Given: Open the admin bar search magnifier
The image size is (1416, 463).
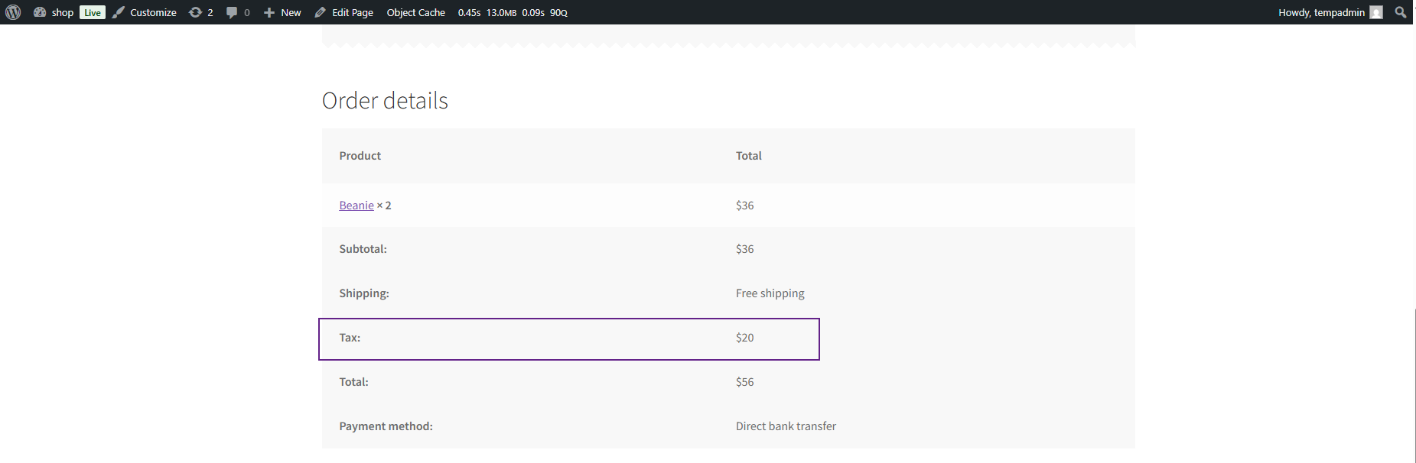Looking at the screenshot, I should coord(1401,12).
